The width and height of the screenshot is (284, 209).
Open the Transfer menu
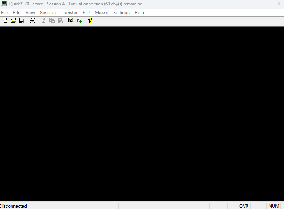coord(69,13)
